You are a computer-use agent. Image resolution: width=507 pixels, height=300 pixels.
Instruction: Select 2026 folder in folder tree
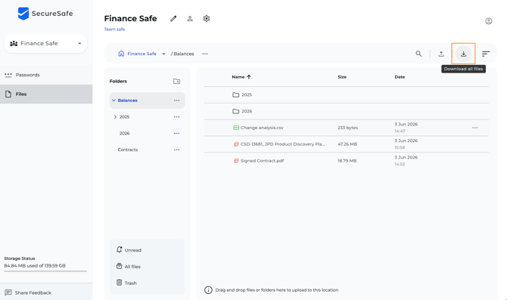pos(125,133)
